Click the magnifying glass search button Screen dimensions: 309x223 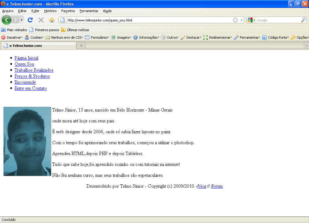click(304, 20)
